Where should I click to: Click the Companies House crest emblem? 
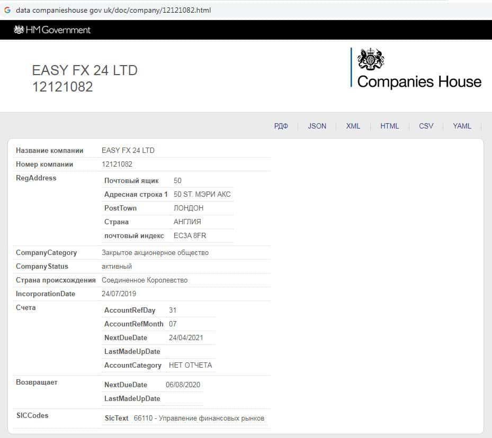tap(371, 59)
